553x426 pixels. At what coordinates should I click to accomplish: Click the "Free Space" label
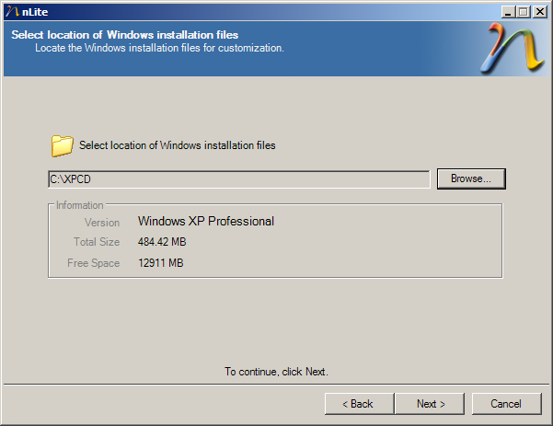pos(94,263)
